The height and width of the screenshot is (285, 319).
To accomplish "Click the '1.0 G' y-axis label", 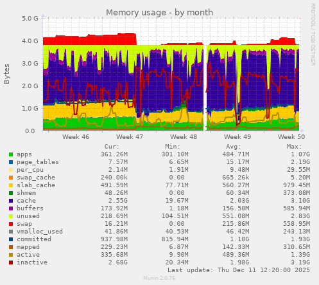I will click(30, 108).
